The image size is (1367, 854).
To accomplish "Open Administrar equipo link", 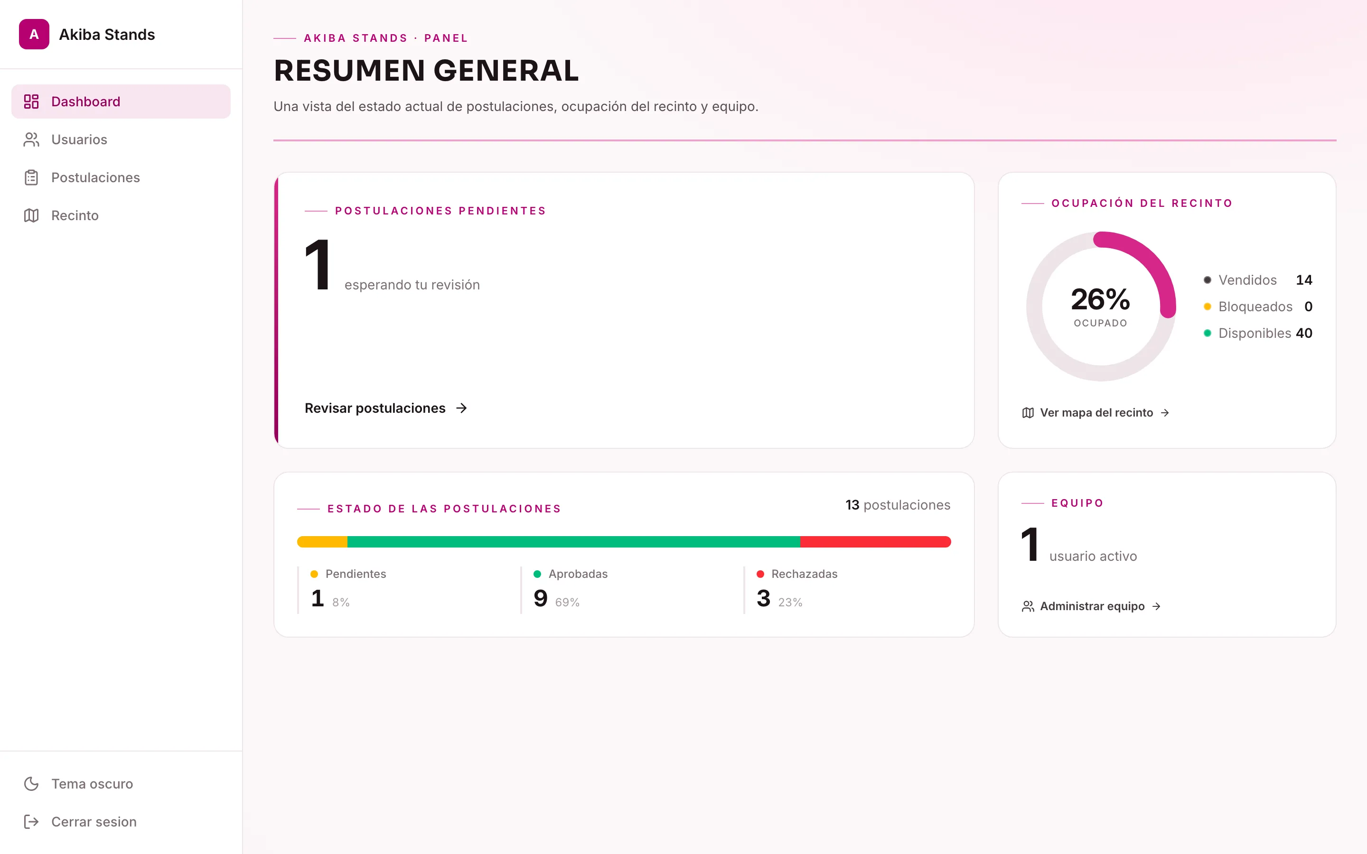I will click(1091, 607).
